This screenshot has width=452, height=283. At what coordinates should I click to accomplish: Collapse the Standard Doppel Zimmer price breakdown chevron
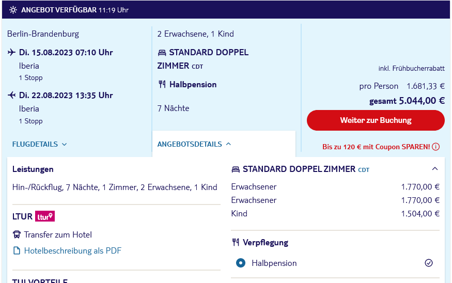click(435, 169)
